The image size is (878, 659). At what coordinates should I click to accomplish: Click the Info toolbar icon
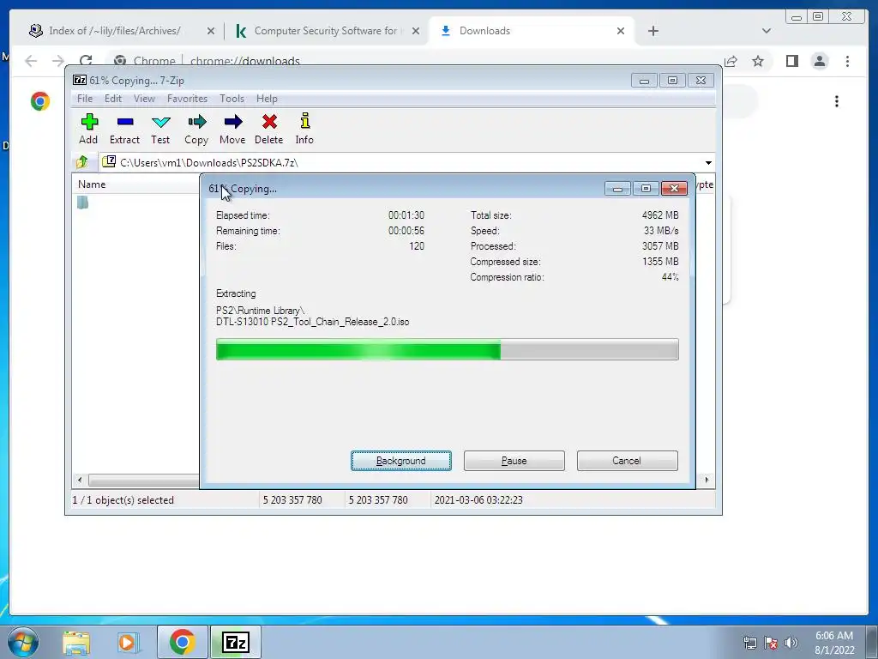pos(304,129)
